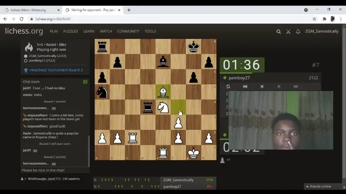Jump to the last move
Image resolution: width=346 pixels, height=194 pixels.
[x=296, y=86]
